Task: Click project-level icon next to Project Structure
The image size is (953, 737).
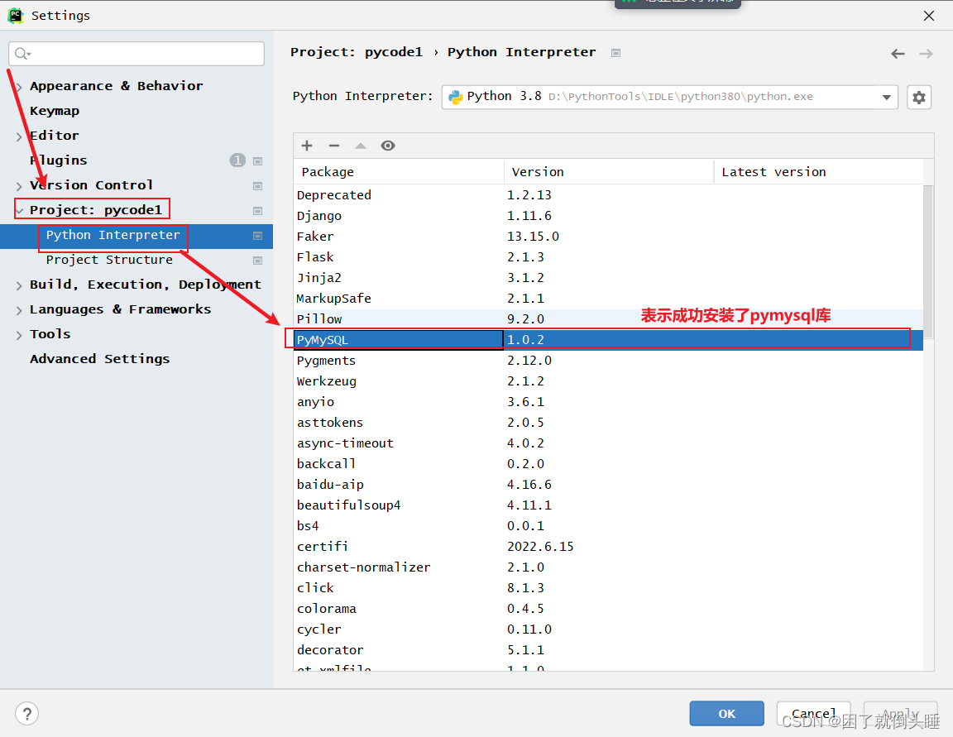Action: [258, 261]
